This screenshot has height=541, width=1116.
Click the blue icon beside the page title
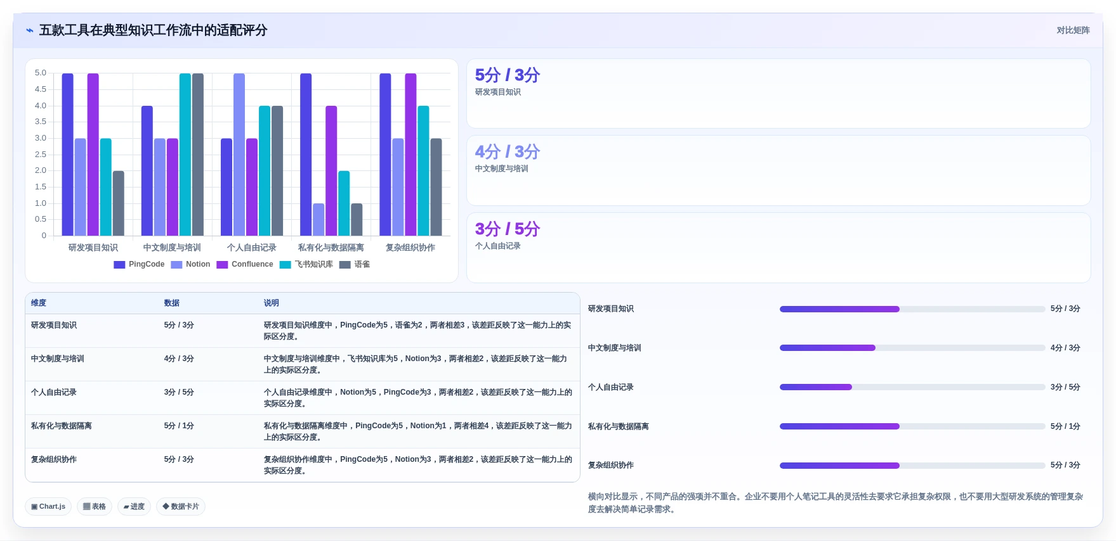(30, 30)
